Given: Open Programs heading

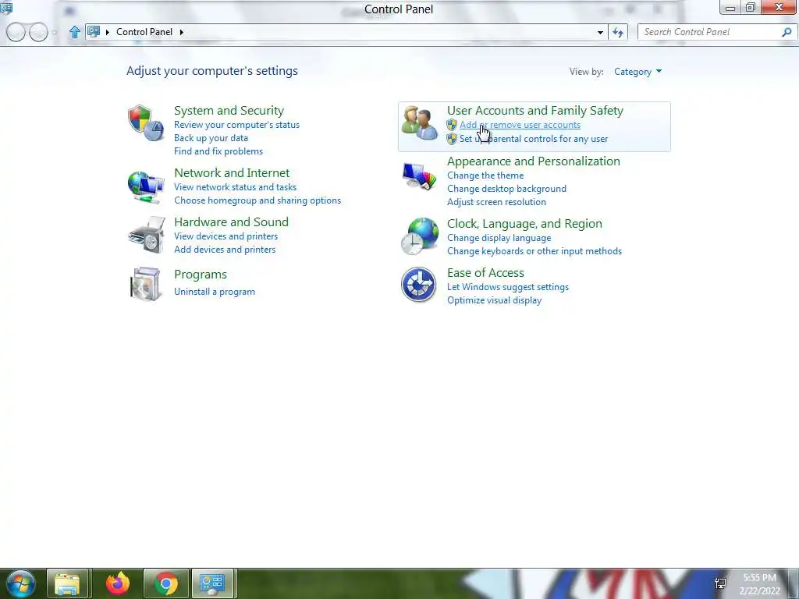Looking at the screenshot, I should coord(201,275).
